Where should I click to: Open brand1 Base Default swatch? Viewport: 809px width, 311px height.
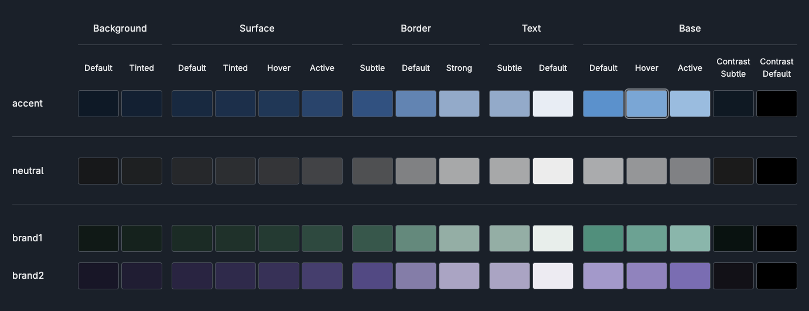(603, 238)
